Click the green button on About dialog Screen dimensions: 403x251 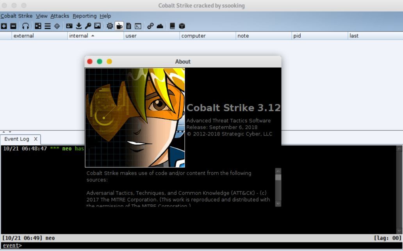(100, 61)
